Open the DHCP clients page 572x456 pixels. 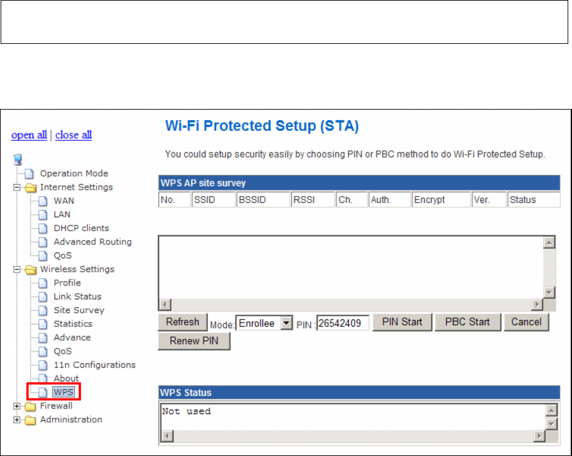pyautogui.click(x=81, y=228)
